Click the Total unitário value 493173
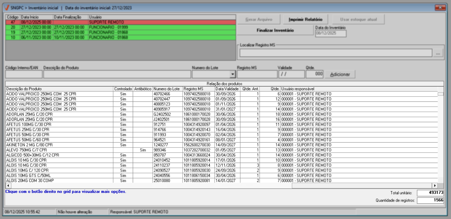Image resolution: width=451 pixels, height=219 pixels. tap(430, 193)
